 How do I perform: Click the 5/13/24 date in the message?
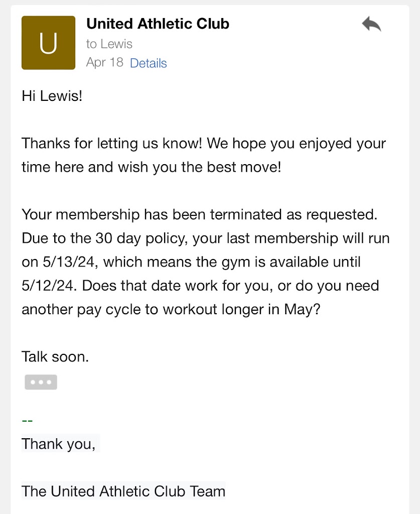pos(59,262)
